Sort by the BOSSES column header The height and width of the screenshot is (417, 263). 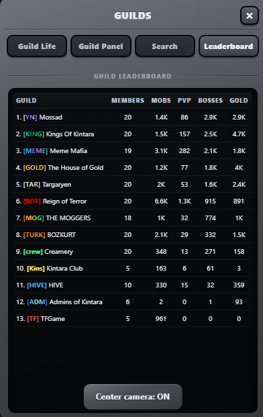pyautogui.click(x=211, y=101)
